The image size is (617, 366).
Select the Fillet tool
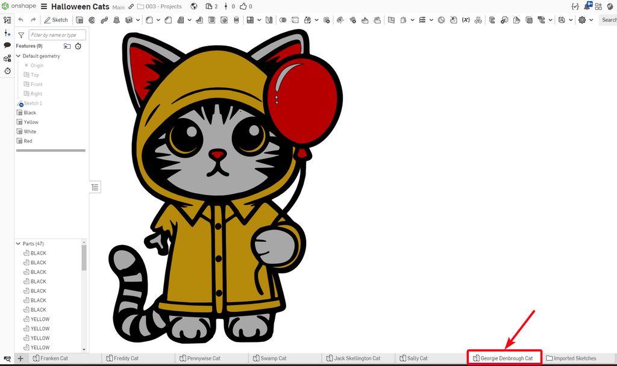(x=149, y=20)
